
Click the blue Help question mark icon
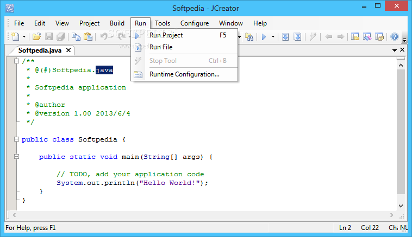pos(395,37)
